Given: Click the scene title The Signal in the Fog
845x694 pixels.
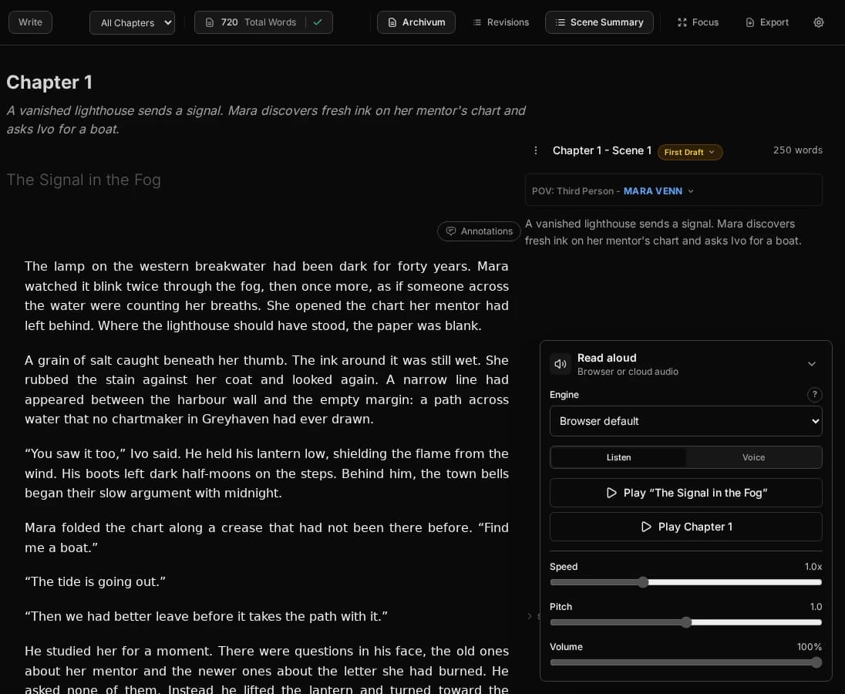Looking at the screenshot, I should [x=83, y=180].
